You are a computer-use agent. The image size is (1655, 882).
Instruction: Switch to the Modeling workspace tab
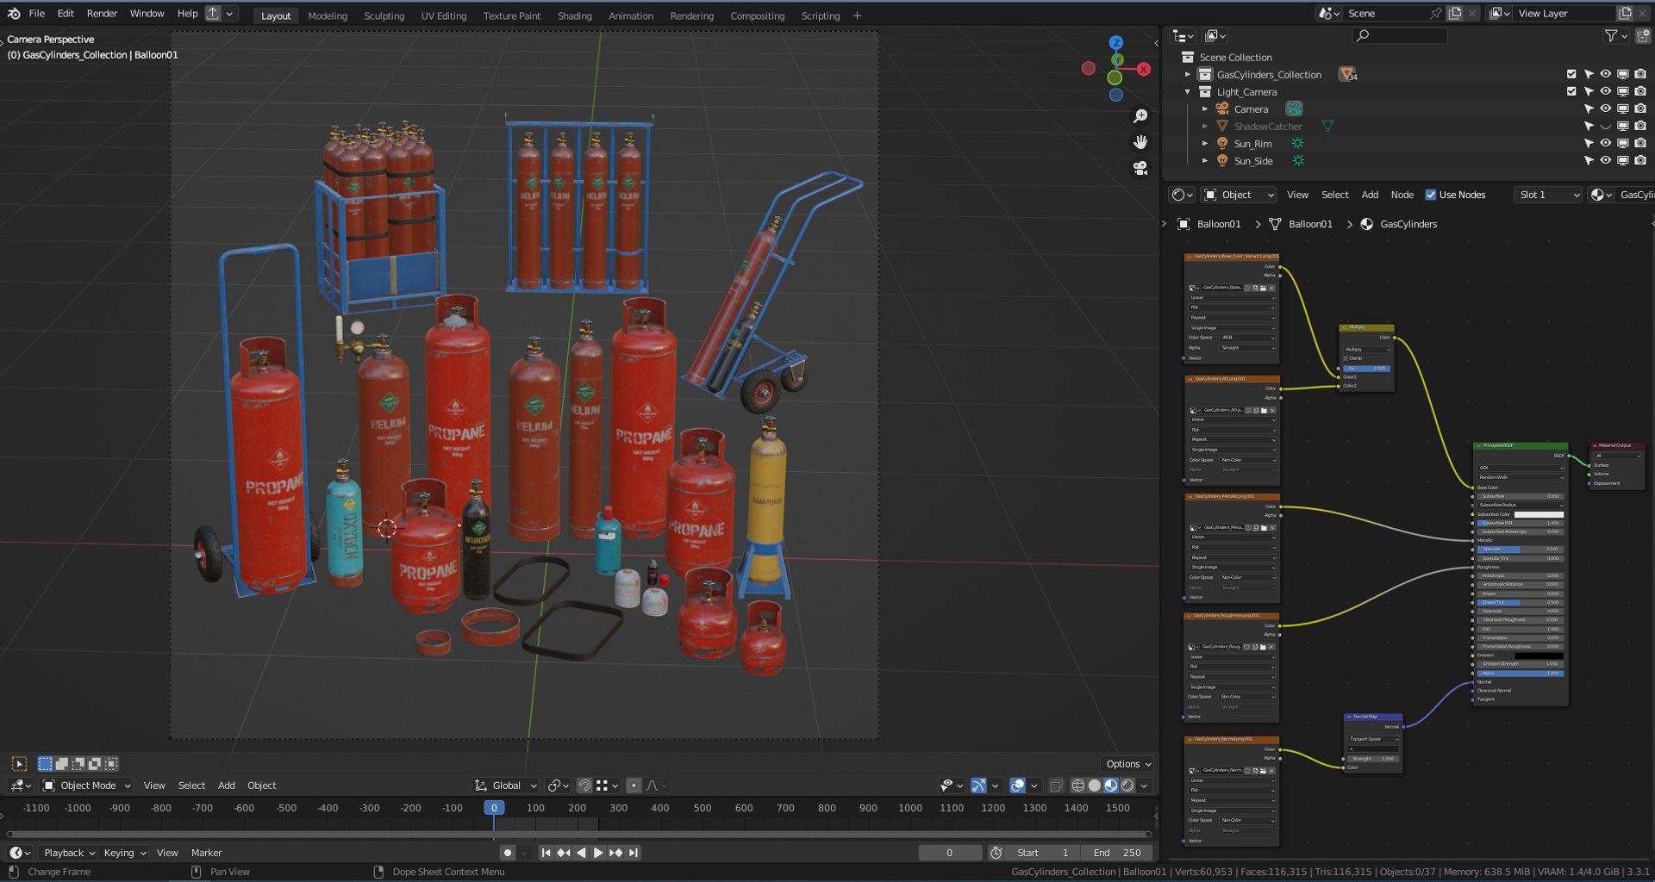point(328,16)
